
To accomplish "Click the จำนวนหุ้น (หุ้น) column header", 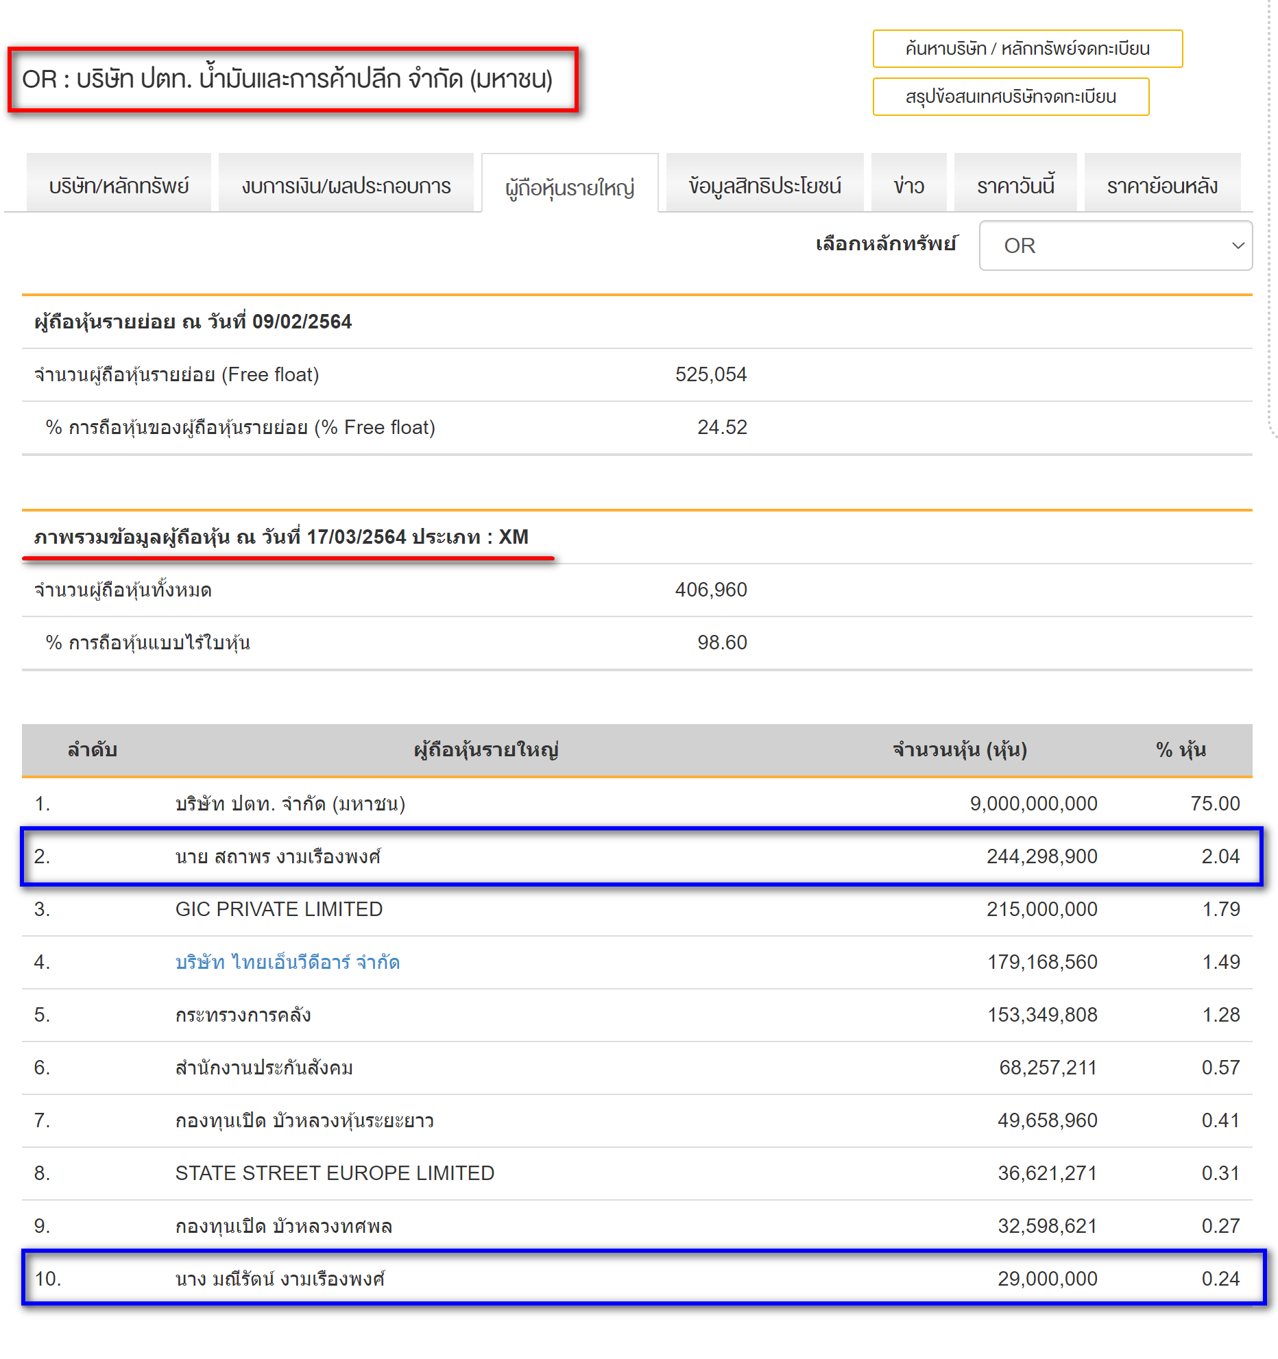I will pyautogui.click(x=959, y=749).
